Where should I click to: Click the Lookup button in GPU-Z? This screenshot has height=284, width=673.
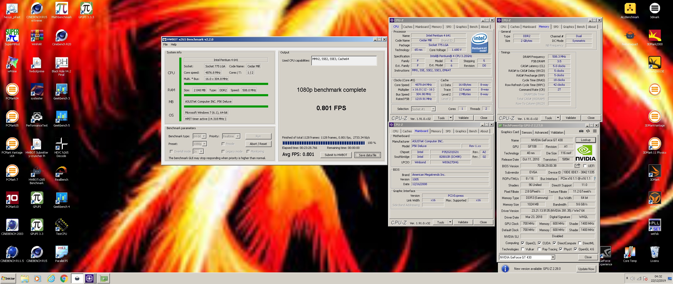pyautogui.click(x=585, y=140)
